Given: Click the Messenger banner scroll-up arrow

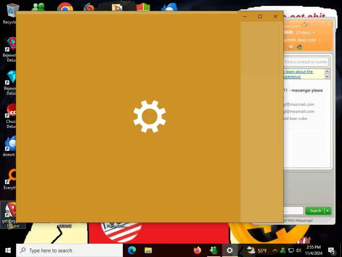Looking at the screenshot, I should click(327, 72).
